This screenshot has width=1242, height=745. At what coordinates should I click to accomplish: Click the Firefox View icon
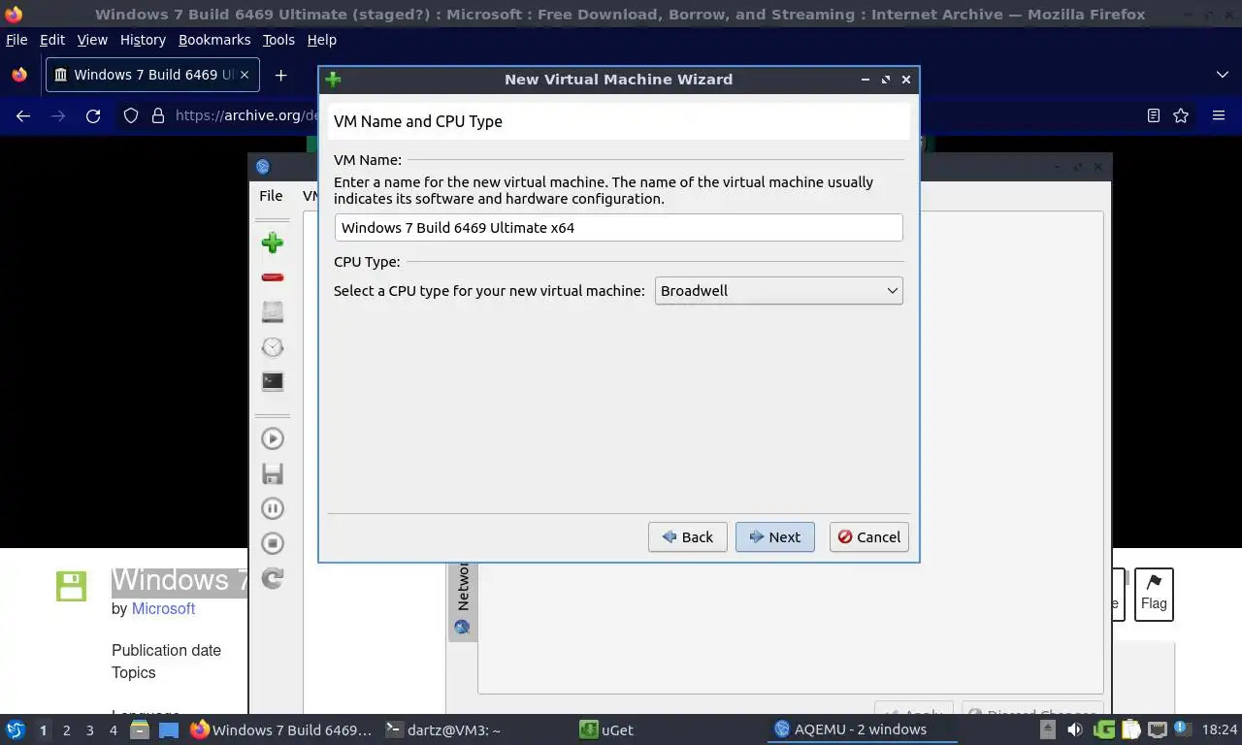click(x=19, y=75)
